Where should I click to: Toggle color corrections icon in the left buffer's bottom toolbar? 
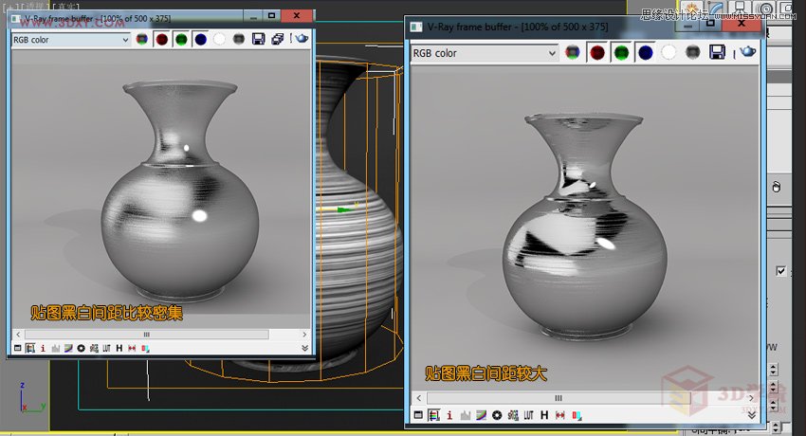point(30,348)
